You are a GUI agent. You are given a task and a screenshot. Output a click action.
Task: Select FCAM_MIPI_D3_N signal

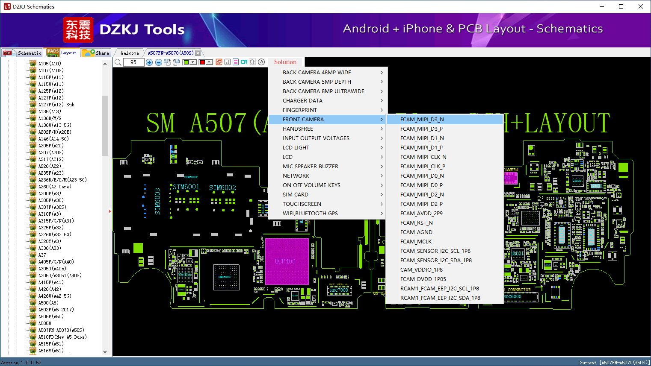click(444, 120)
